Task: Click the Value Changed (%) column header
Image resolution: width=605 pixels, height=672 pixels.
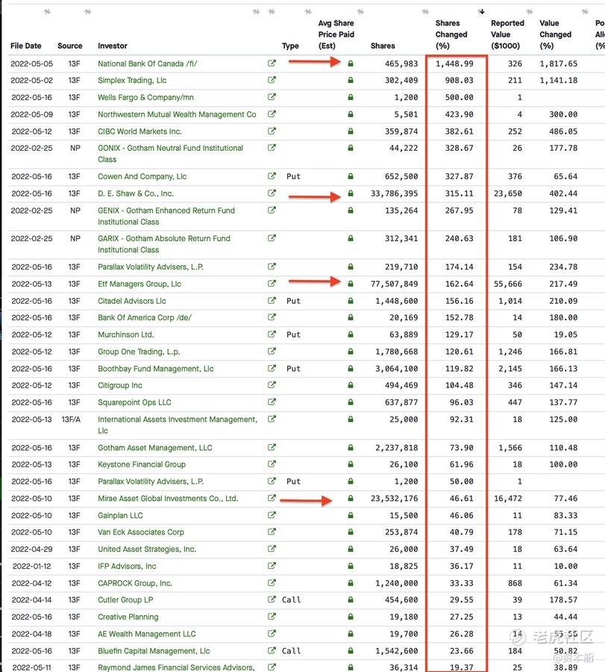Action: pyautogui.click(x=555, y=34)
